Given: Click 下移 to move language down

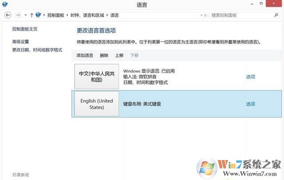Looking at the screenshot, I should (134, 56).
